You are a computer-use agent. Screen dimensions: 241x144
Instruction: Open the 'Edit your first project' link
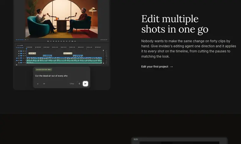pos(157,67)
